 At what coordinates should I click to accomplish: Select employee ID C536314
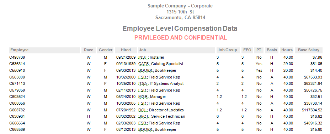pyautogui.click(x=17, y=64)
